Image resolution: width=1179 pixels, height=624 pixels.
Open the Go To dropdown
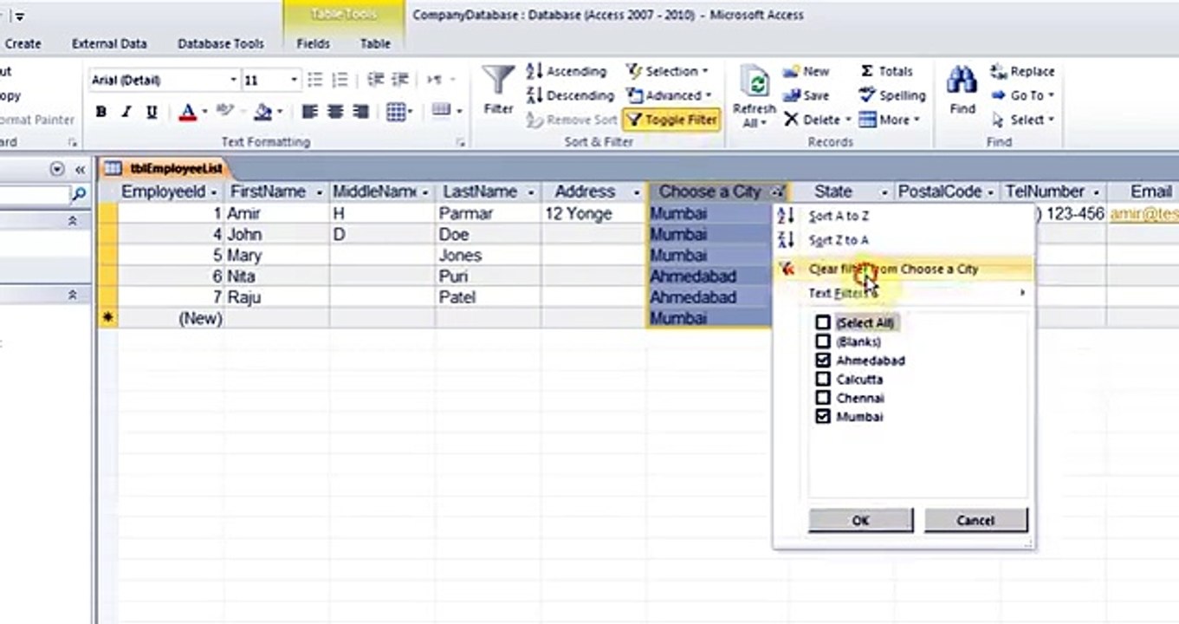pos(1023,95)
